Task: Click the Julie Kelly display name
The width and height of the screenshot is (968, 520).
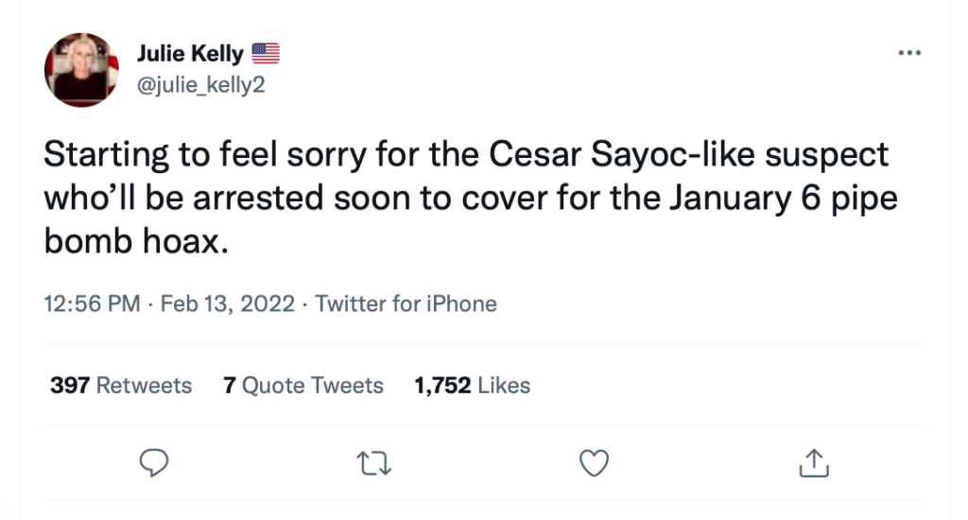Action: (x=190, y=53)
